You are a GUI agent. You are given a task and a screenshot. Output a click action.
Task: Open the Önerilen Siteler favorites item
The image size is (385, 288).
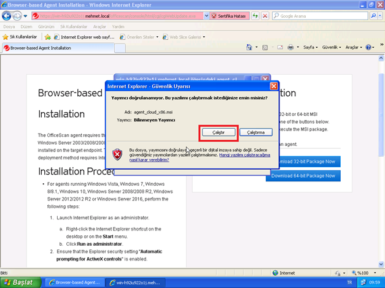click(139, 37)
